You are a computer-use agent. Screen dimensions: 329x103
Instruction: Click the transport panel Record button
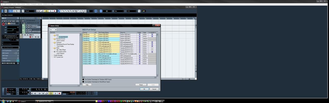click(x=59, y=93)
